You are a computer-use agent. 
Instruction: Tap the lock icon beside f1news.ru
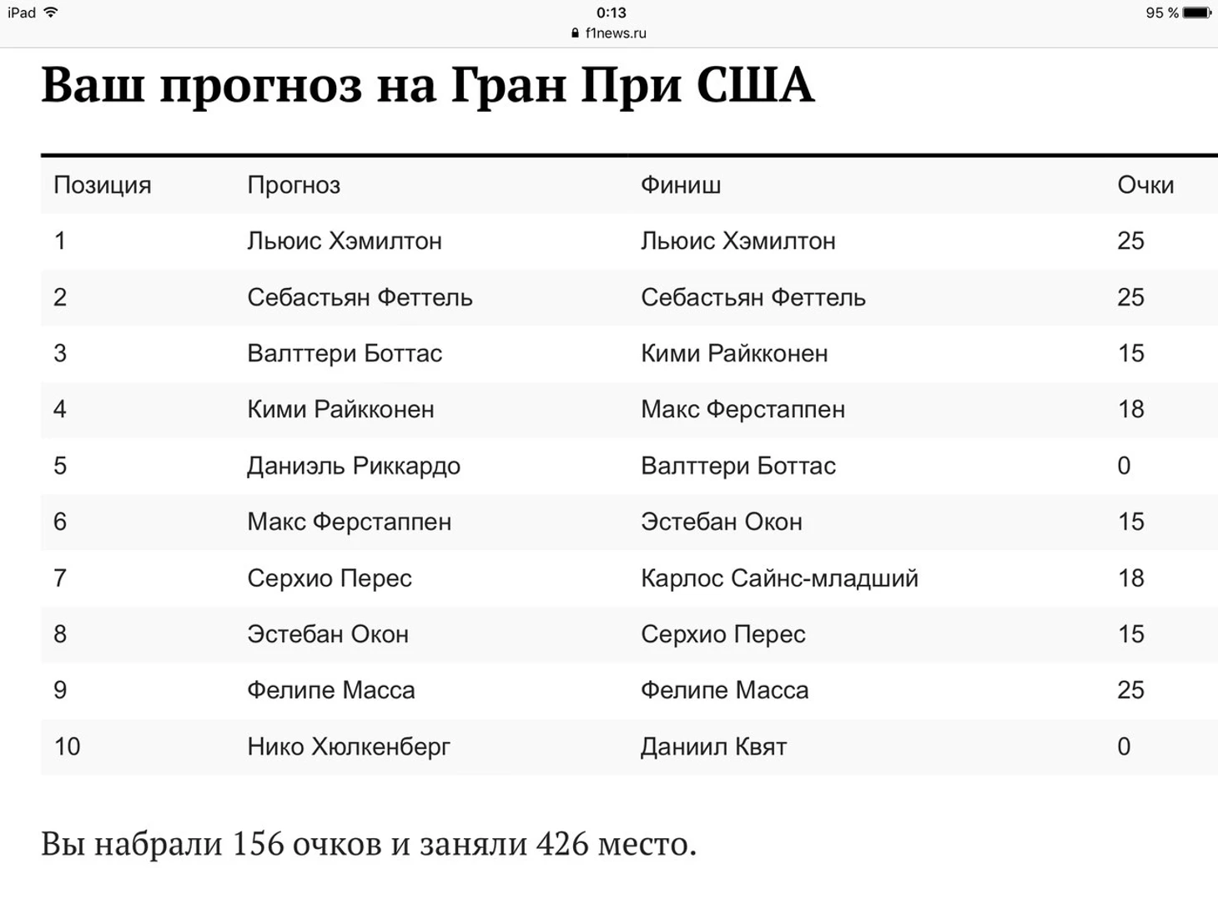tap(575, 33)
